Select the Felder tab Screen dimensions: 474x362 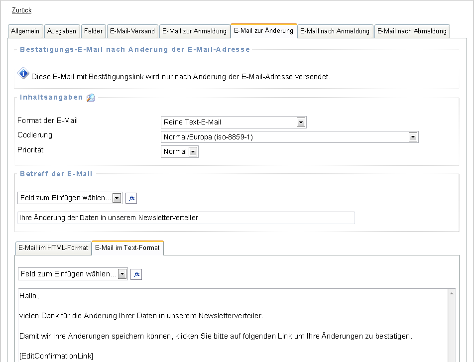coord(93,31)
